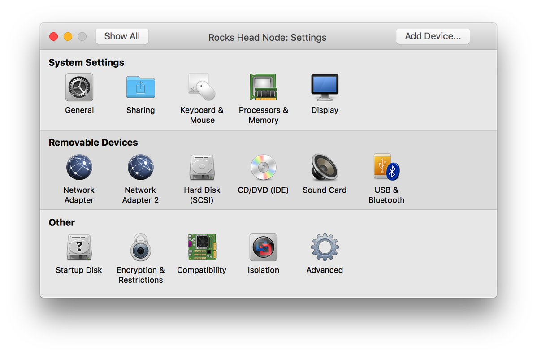Open the Display settings icon
Viewport: 537px width, 355px height.
325,88
